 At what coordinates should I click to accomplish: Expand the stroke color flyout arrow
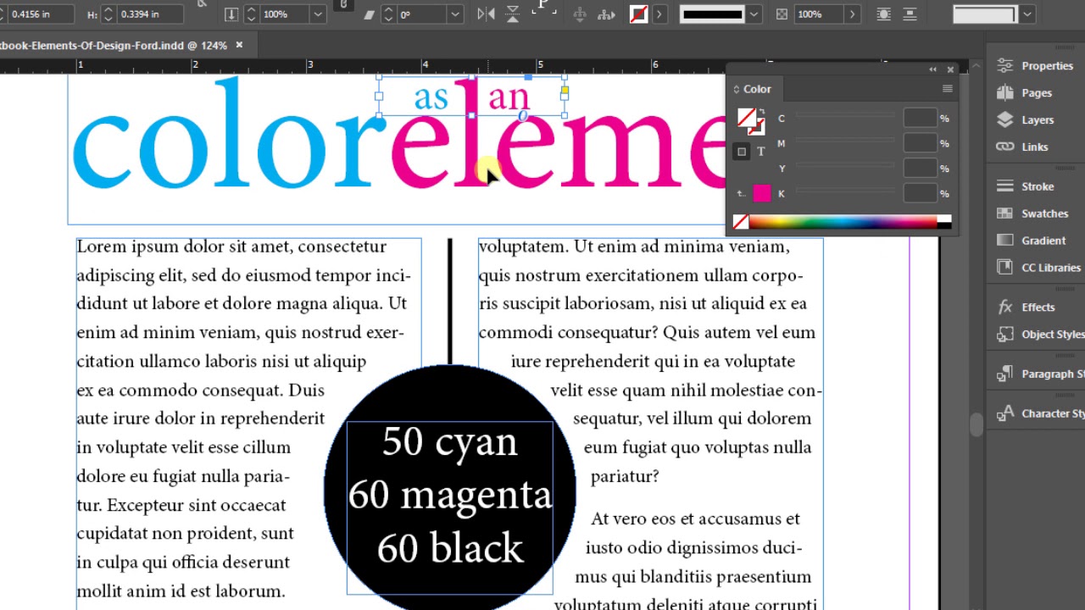659,14
